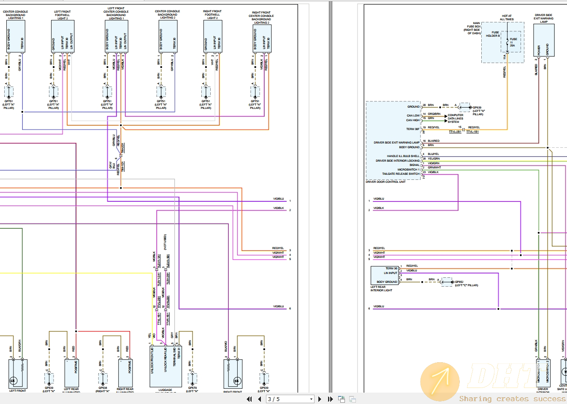Screen dimensions: 567x404
Task: Click the 'UNLOCK FRONT LID' pin label
Action: 152,361
